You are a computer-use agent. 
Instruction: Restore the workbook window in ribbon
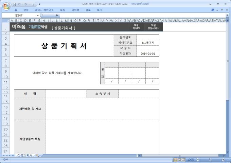(x=222, y=10)
